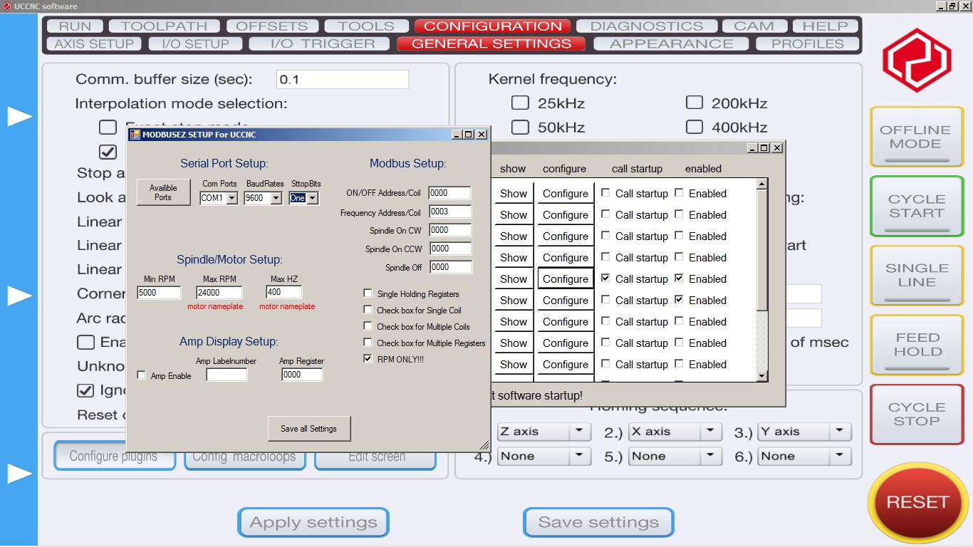This screenshot has height=547, width=973.
Task: Enable the Single Holding Registers checkbox
Action: click(x=368, y=293)
